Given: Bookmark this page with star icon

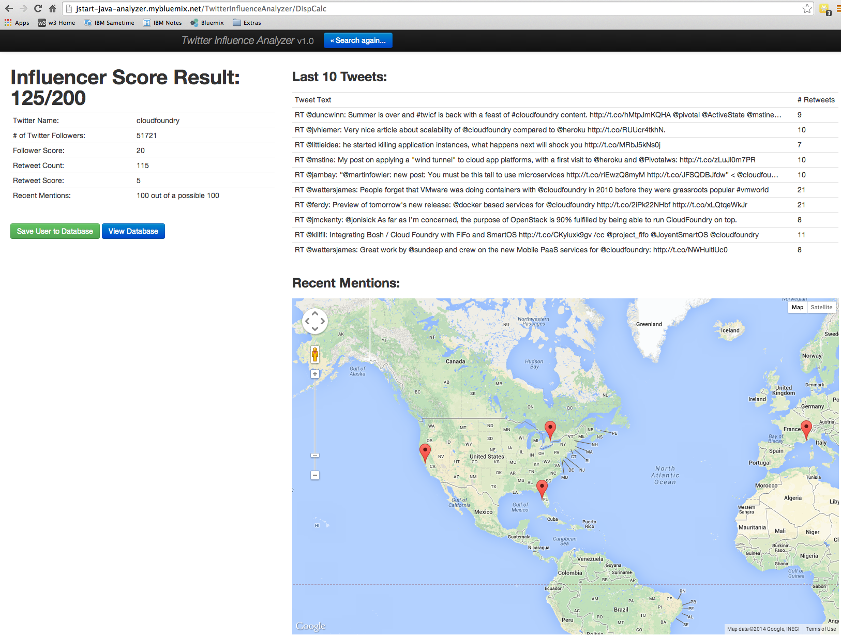Looking at the screenshot, I should (x=807, y=8).
